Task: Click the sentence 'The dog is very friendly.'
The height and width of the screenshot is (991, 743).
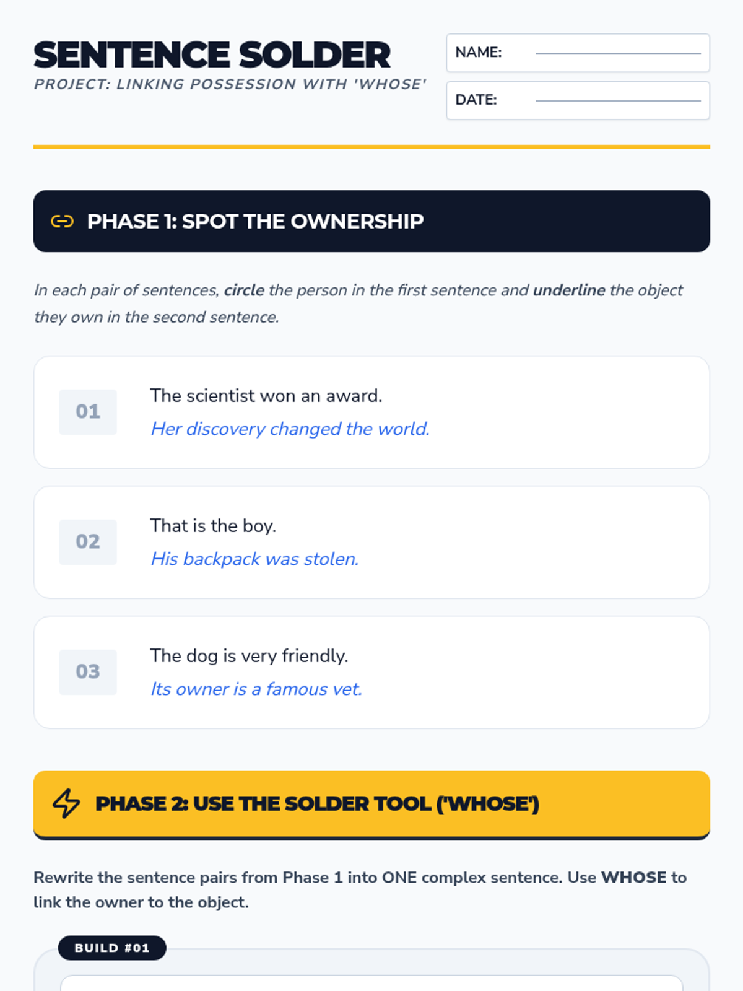Action: 249,656
